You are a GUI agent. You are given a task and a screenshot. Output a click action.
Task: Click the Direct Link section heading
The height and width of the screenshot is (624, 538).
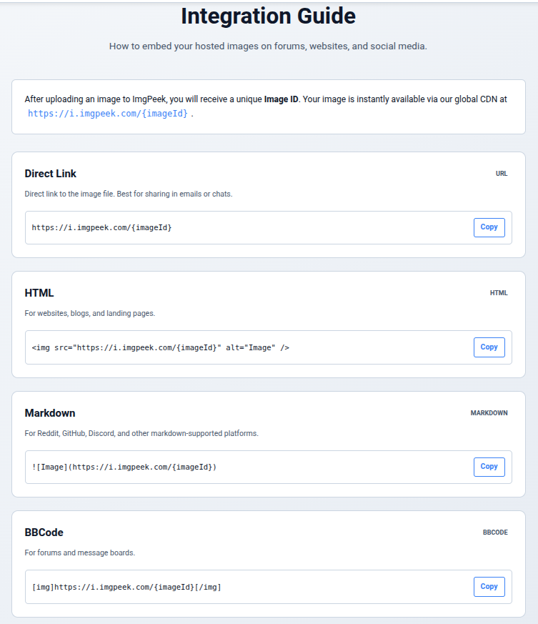pyautogui.click(x=51, y=173)
